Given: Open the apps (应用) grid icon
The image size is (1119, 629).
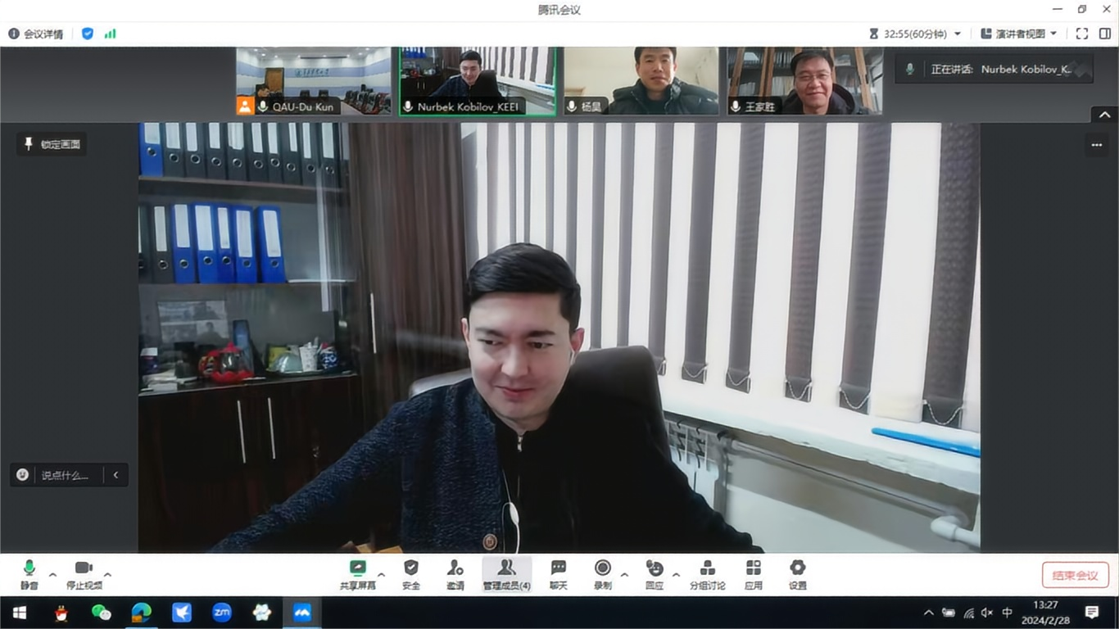Looking at the screenshot, I should coord(754,573).
